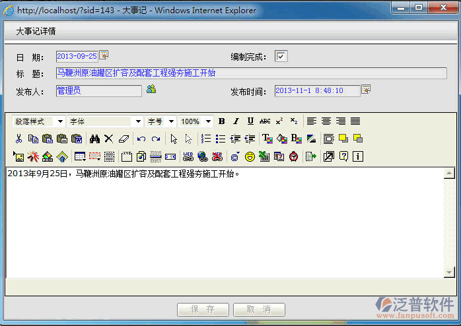Apply superscript formatting
The height and width of the screenshot is (326, 461).
pyautogui.click(x=279, y=121)
